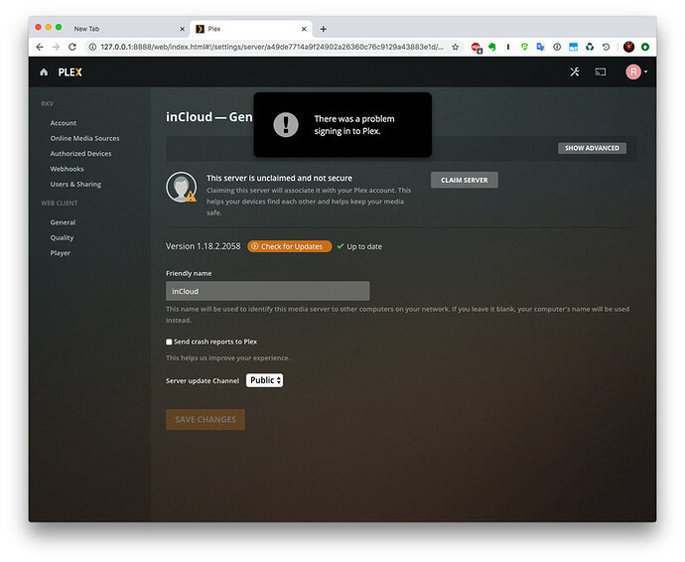Click the 'Up to date' status text
685x562 pixels.
click(x=364, y=247)
